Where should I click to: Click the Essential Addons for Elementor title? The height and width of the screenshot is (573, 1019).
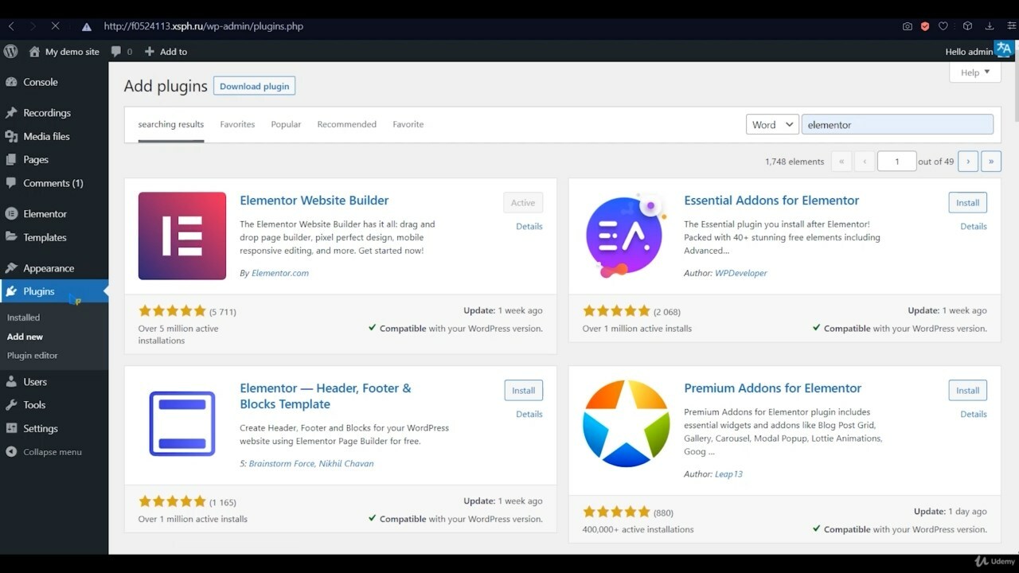[x=771, y=201]
